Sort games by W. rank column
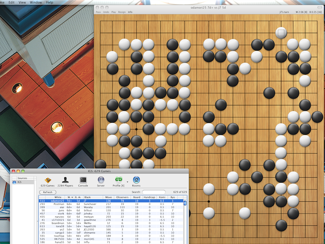Screen dimensions: 325x244 point(70,197)
